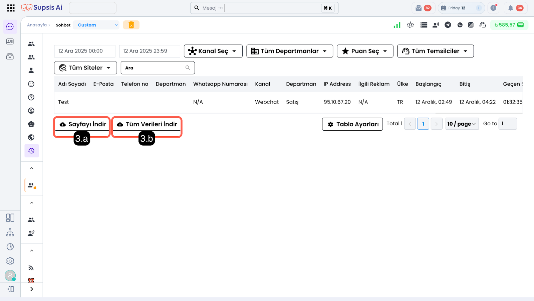Click Tüm Verileri İndir button
The width and height of the screenshot is (534, 301).
(147, 124)
